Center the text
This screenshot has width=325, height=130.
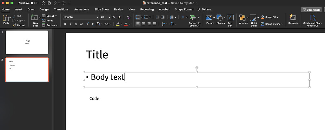[x=143, y=24]
